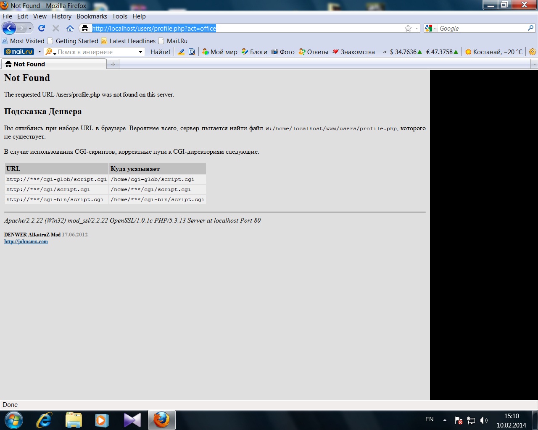The image size is (538, 430).
Task: Open the new tab plus button
Action: [x=113, y=64]
